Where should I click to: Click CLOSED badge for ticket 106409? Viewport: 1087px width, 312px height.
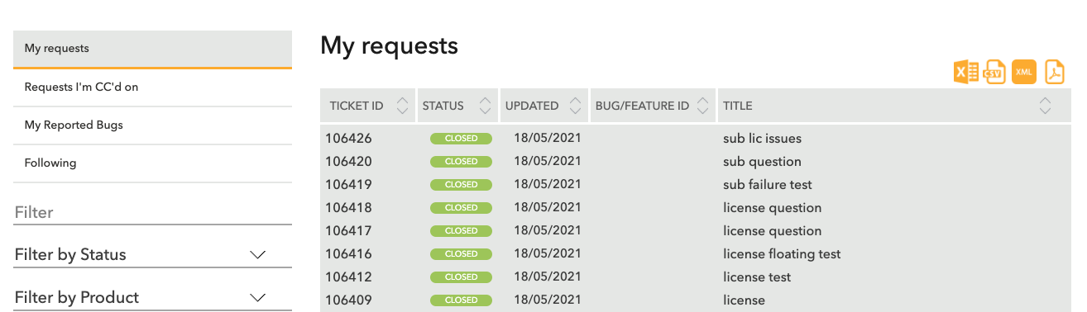click(x=461, y=300)
